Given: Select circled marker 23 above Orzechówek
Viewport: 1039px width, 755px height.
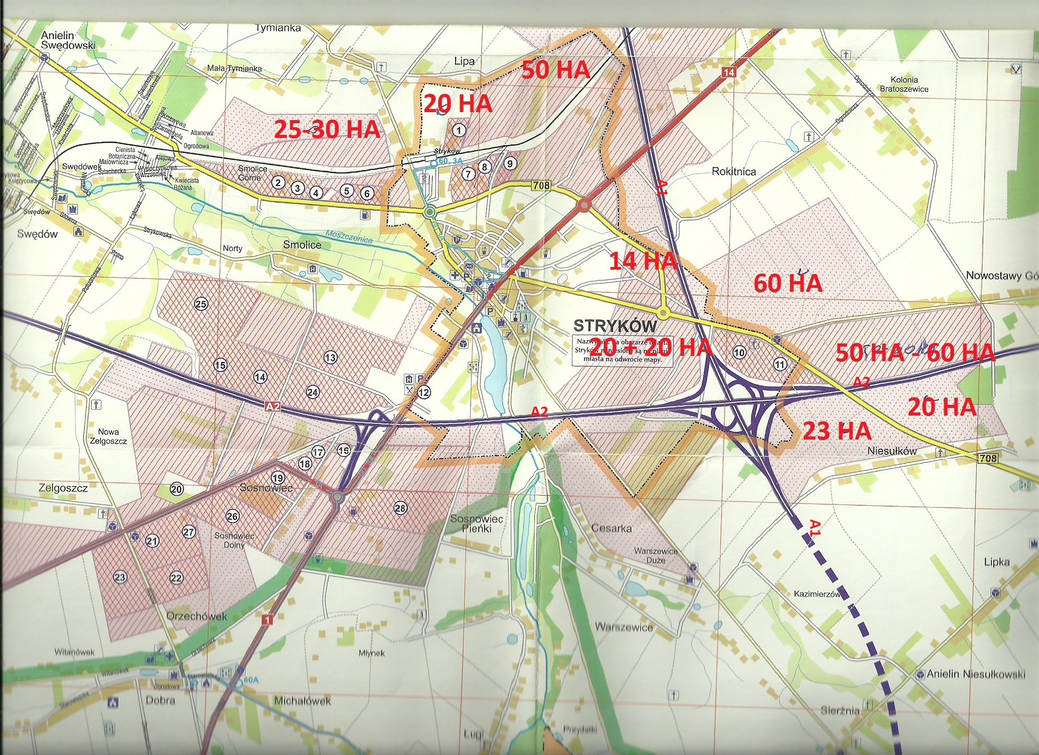Looking at the screenshot, I should [120, 577].
